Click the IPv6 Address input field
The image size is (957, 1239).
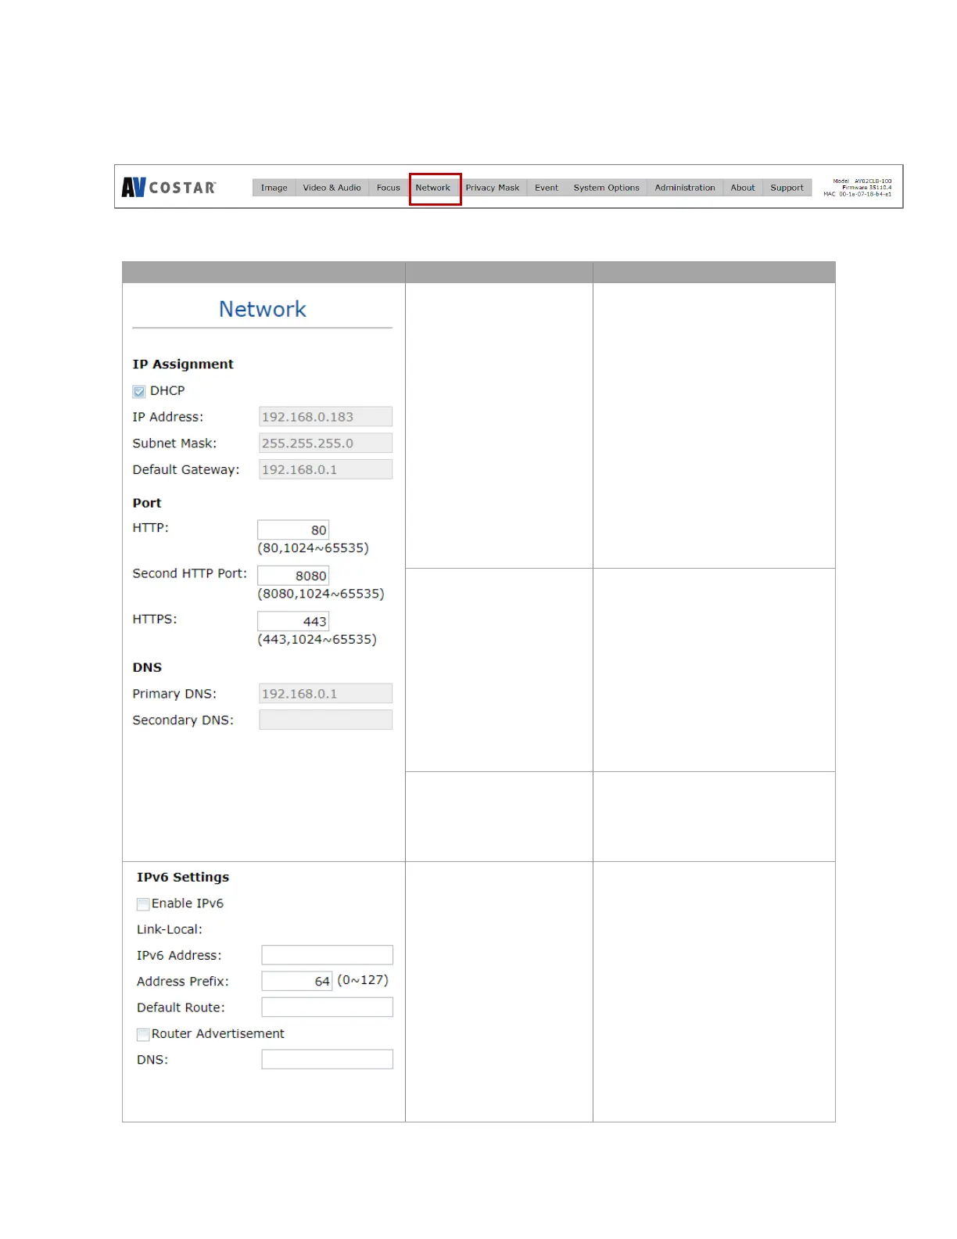click(327, 955)
